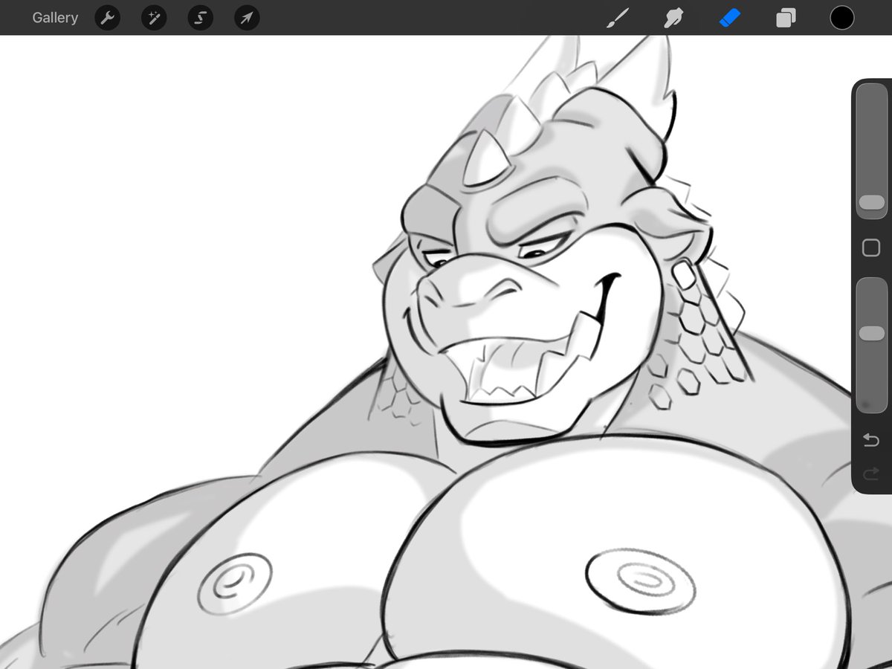Screen dimensions: 892x669
Task: Open the black color picker swatch
Action: click(842, 18)
